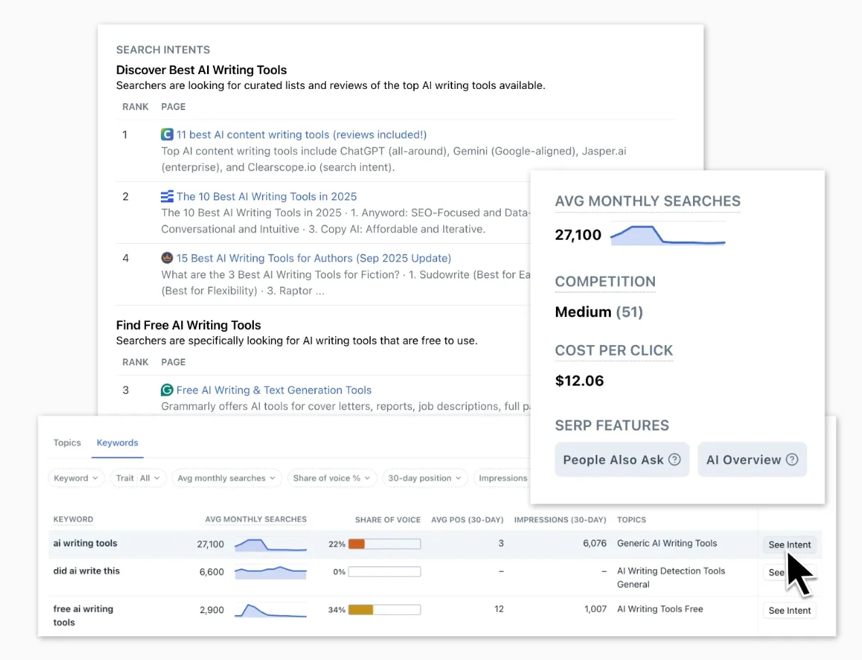Select the People Also Ask SERP feature
862x660 pixels.
[614, 460]
